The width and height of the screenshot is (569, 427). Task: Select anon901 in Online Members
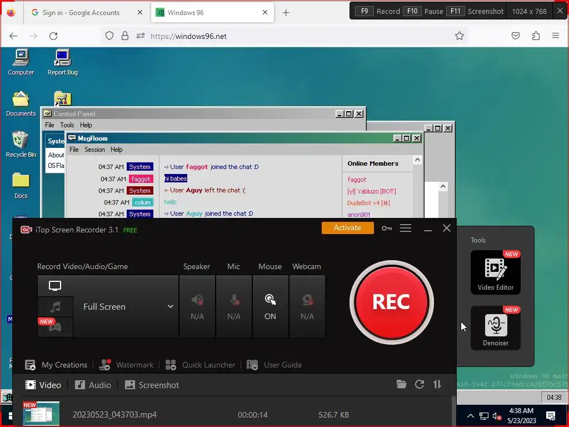358,214
